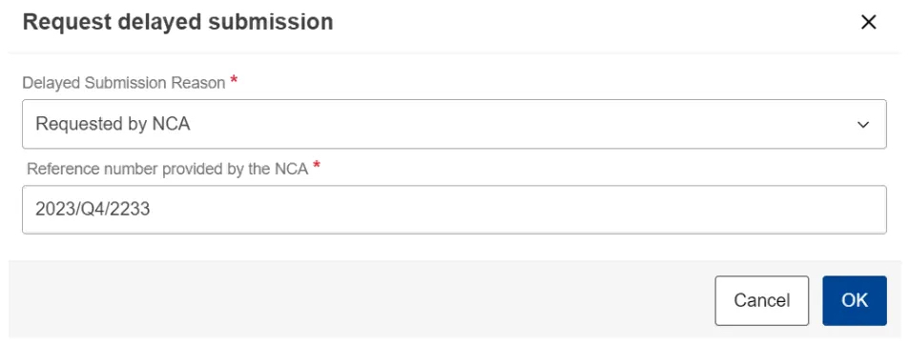
Task: Expand the chevron arrow of reason dropdown
Action: (x=863, y=125)
